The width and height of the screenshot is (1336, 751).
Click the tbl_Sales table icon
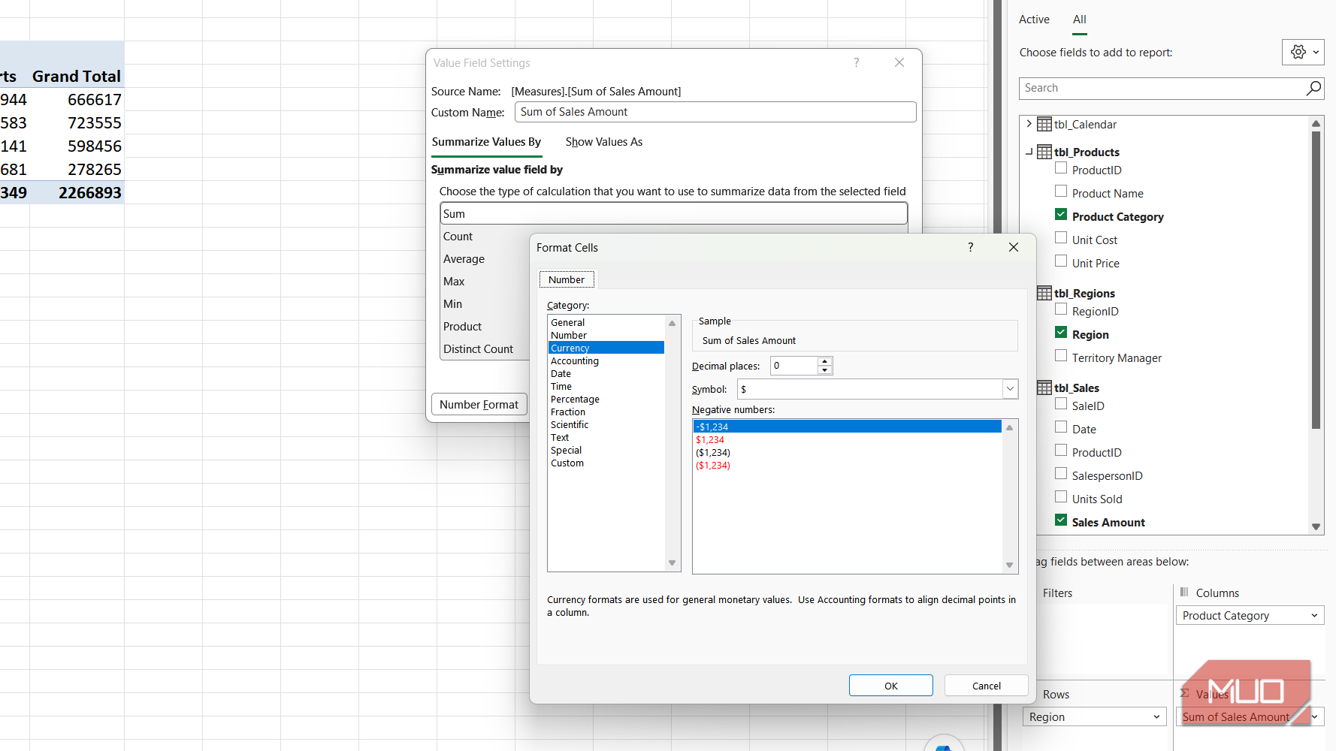click(1044, 388)
